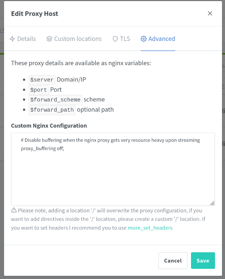
Task: Open the more_set_headers link
Action: point(150,228)
